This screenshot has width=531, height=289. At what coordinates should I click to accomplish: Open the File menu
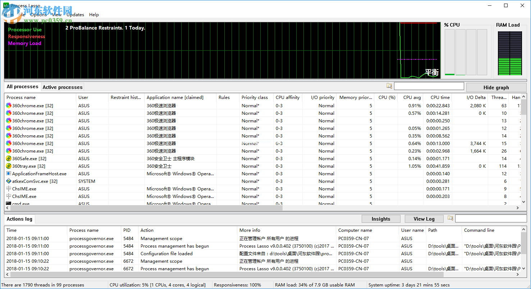(22, 15)
